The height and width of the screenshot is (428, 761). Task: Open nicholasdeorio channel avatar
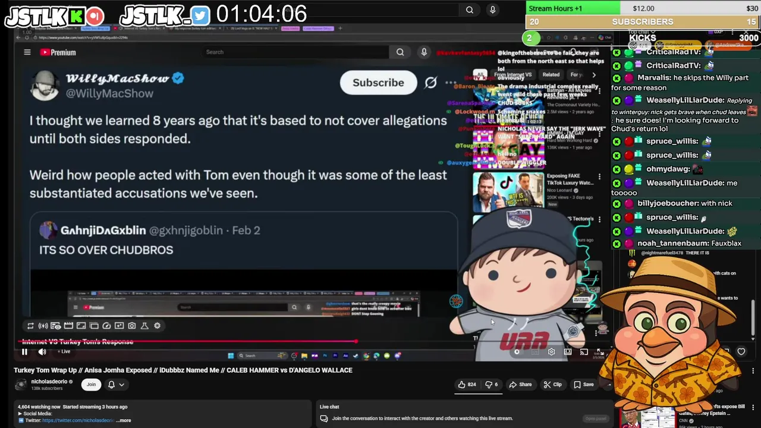21,385
